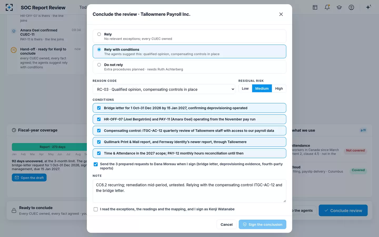Click the Report · 273 days coverage bar
Screen dimensions: 379x237
pyautogui.click(x=49, y=147)
